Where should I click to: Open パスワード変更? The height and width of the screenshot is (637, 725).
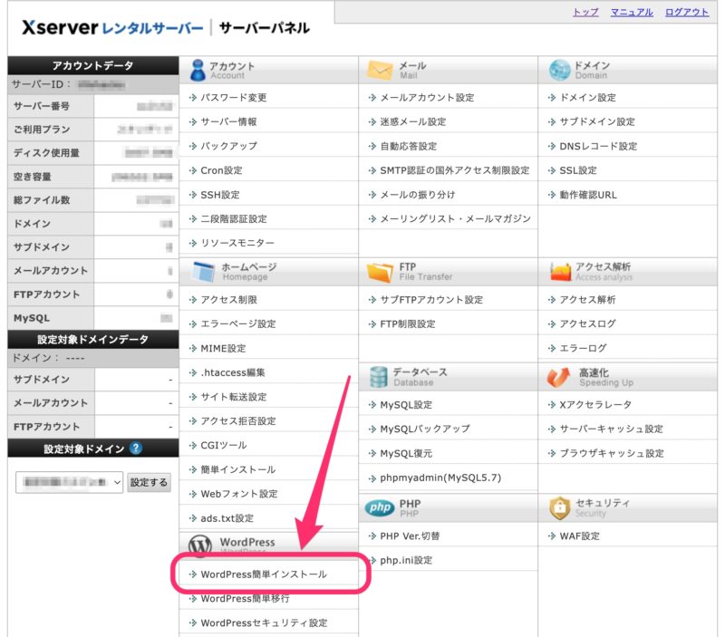click(x=234, y=98)
